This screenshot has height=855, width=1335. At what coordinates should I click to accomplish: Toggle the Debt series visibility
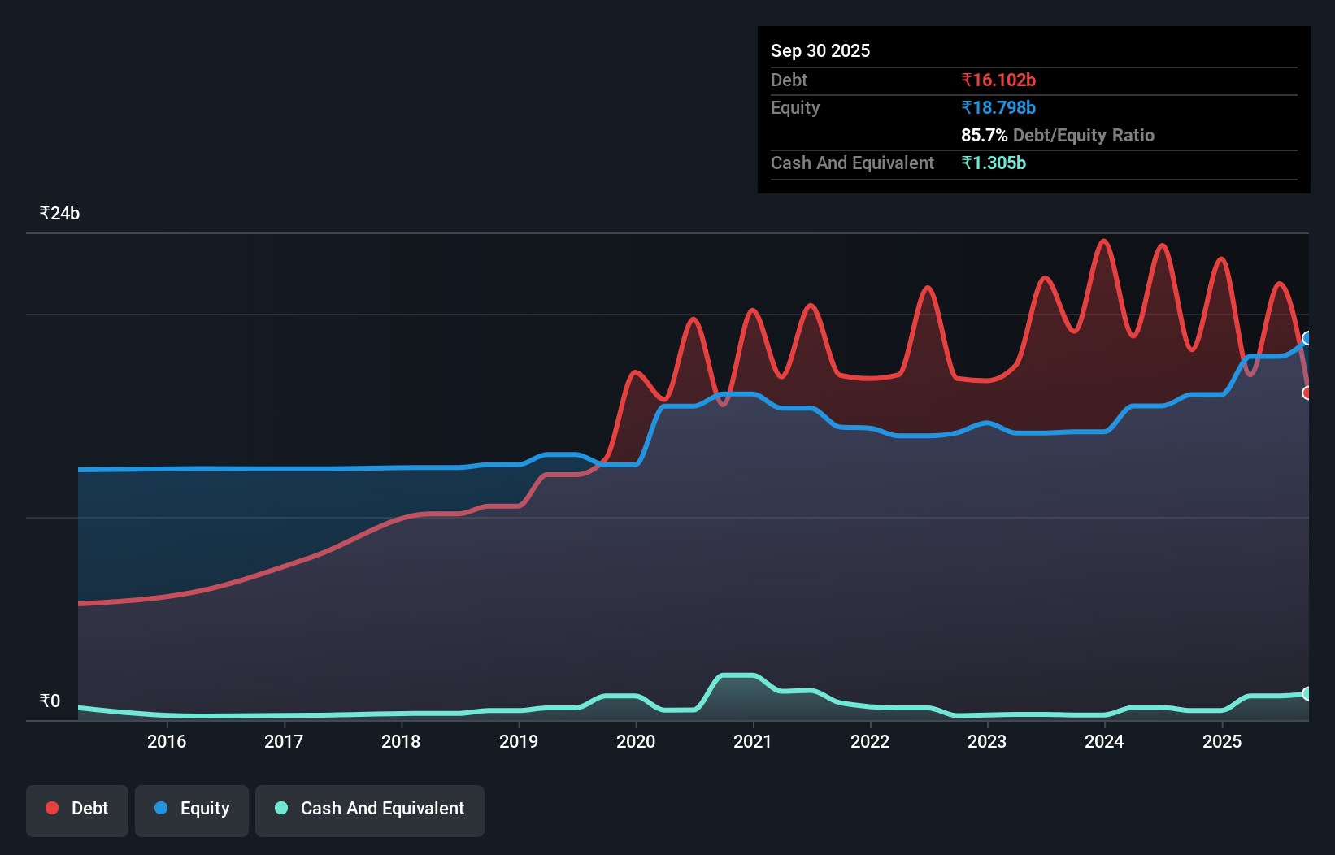(x=77, y=808)
